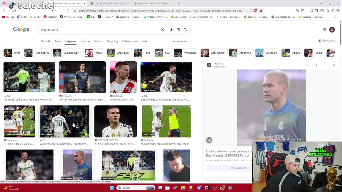This screenshot has height=192, width=342.
Task: Start voice search with the microphone icon
Action: (x=171, y=30)
